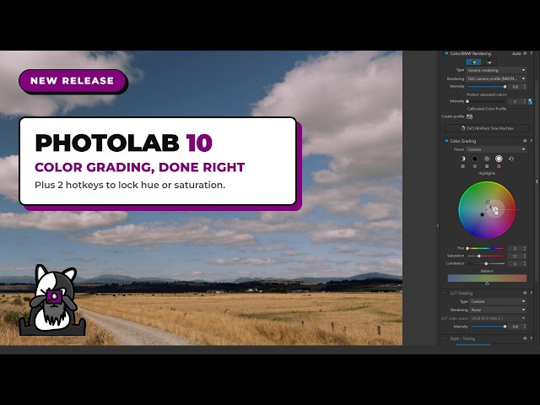Toggle the Color Grading correction on/off
Screen dimensions: 540x405
point(446,141)
